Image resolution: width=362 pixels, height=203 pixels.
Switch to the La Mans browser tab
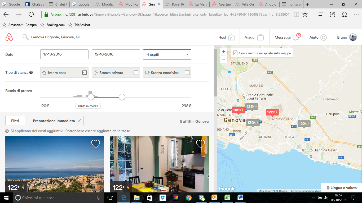(198, 4)
